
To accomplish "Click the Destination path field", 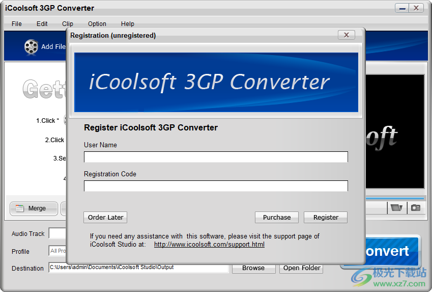I will 138,268.
